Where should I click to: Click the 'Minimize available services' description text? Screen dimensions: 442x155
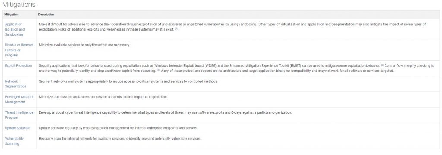coord(85,45)
